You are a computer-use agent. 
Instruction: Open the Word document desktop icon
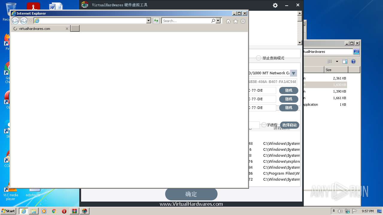[56, 6]
